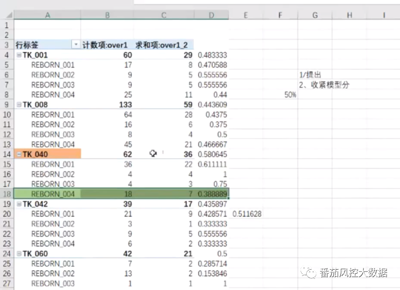The height and width of the screenshot is (290, 400).
Task: Select column G header
Action: [315, 15]
